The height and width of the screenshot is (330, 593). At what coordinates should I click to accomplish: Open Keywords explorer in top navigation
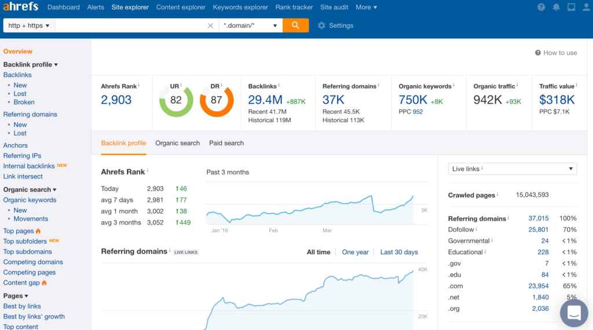[x=240, y=7]
